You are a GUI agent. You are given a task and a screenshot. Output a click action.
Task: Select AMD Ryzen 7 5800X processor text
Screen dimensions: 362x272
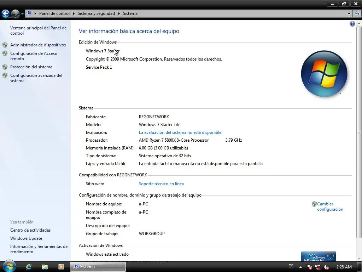point(174,140)
